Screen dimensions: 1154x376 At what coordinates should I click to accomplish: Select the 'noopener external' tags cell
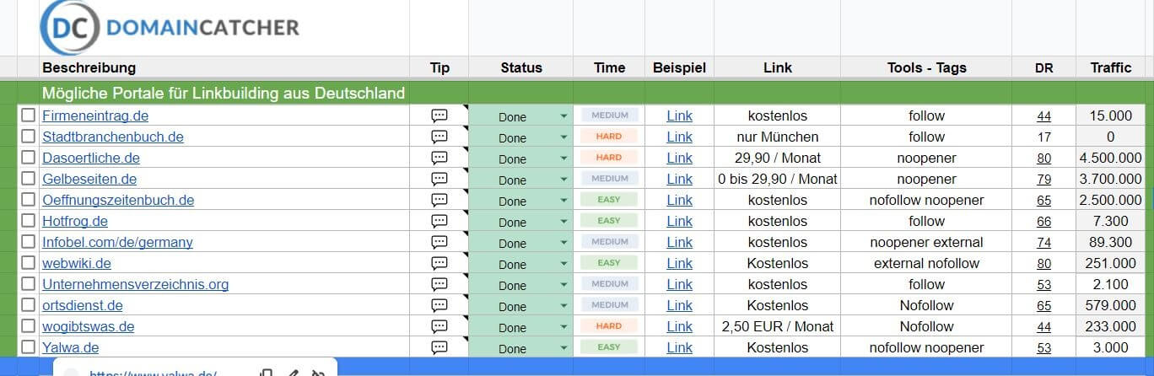926,242
